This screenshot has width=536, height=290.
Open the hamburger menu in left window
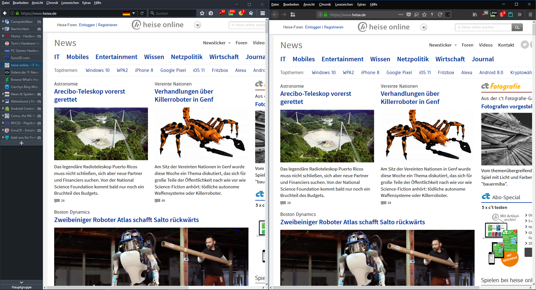point(262,13)
